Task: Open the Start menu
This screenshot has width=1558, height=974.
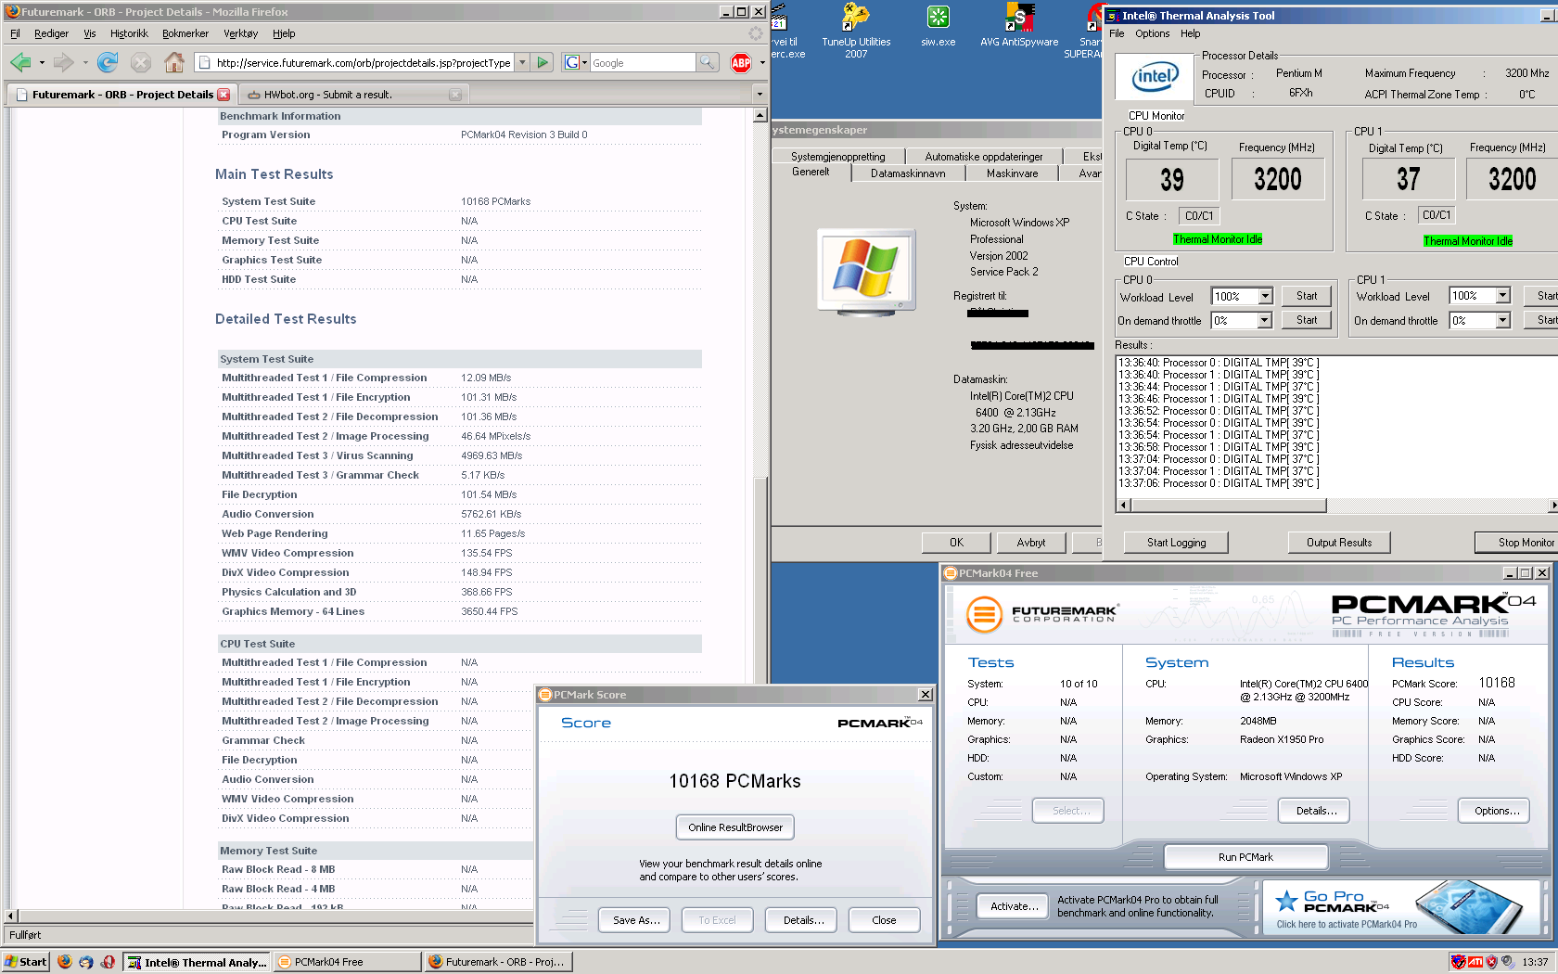Action: click(x=25, y=962)
